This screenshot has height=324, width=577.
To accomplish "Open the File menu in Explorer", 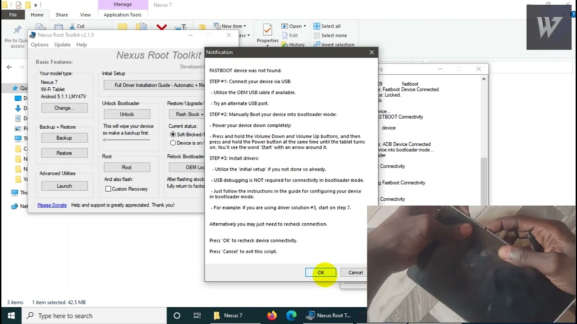I will (x=13, y=15).
